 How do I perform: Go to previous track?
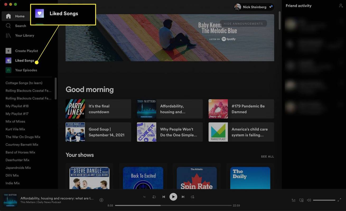click(x=164, y=197)
